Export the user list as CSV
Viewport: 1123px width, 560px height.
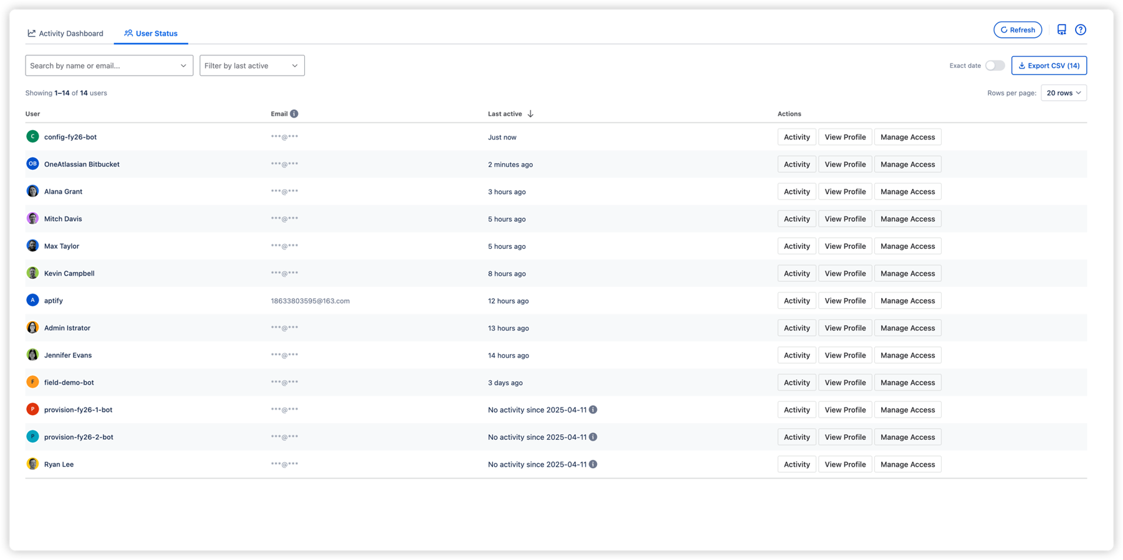1049,66
